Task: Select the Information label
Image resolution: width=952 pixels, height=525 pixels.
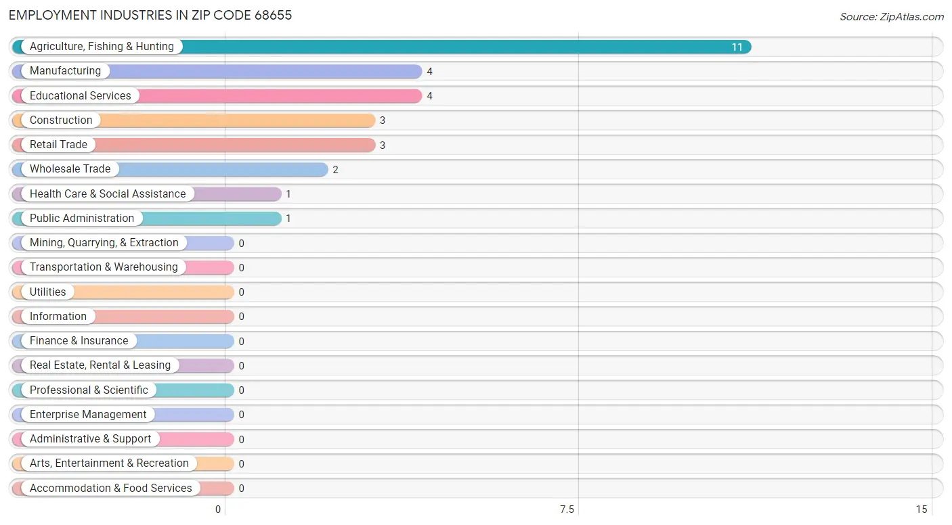Action: [x=58, y=316]
